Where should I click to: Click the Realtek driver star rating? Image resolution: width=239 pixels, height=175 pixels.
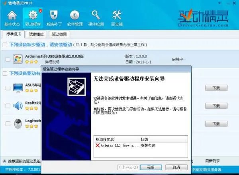pyautogui.click(x=31, y=108)
